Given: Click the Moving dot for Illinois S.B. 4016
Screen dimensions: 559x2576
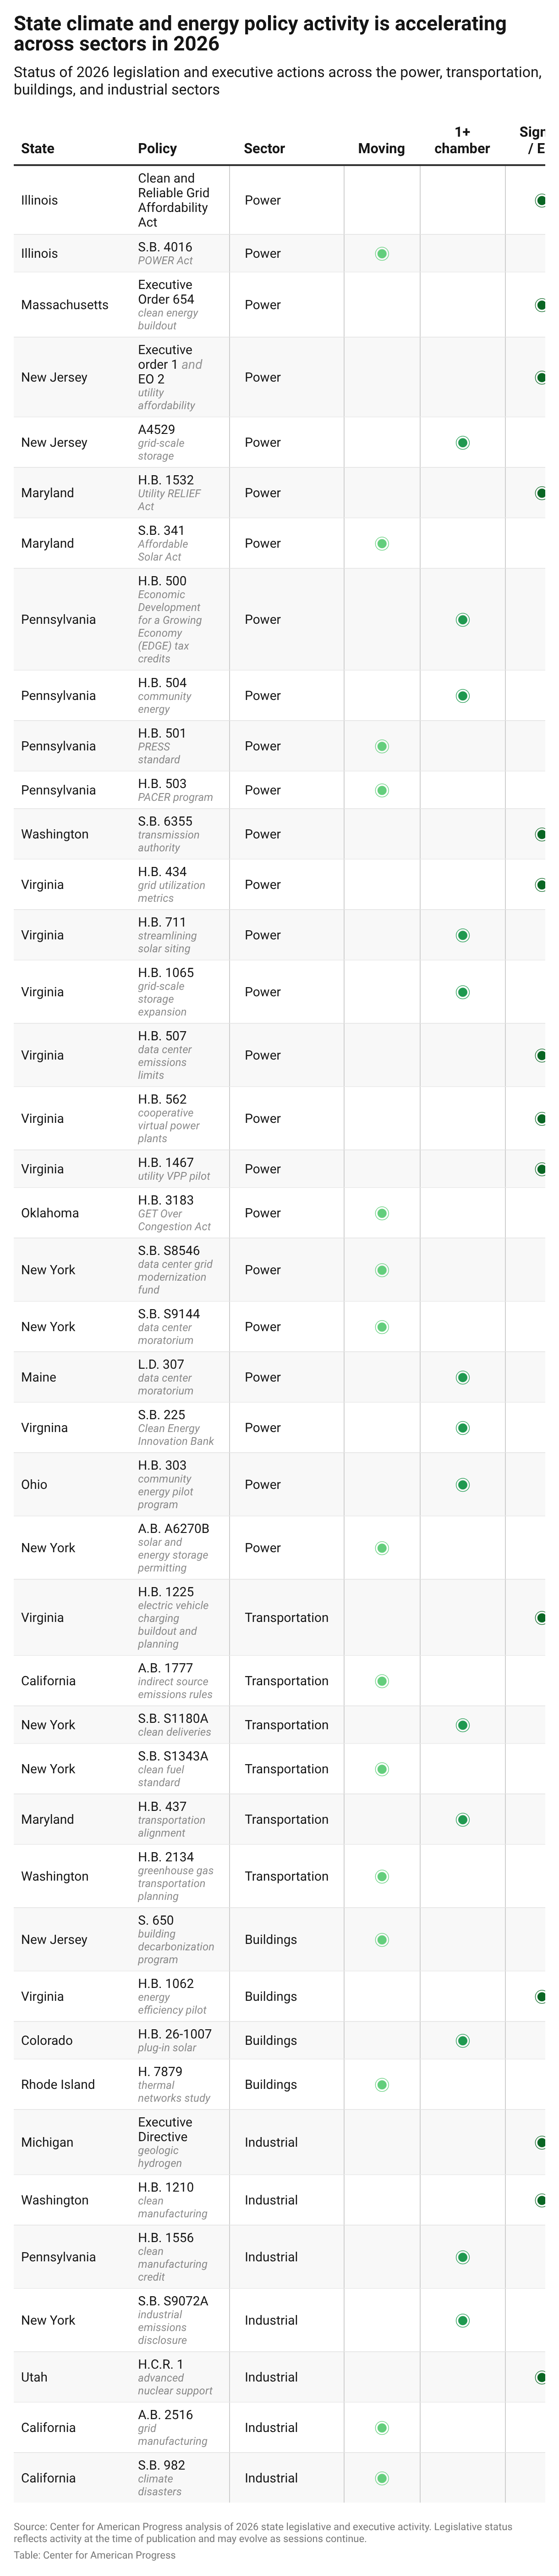Looking at the screenshot, I should tap(381, 254).
